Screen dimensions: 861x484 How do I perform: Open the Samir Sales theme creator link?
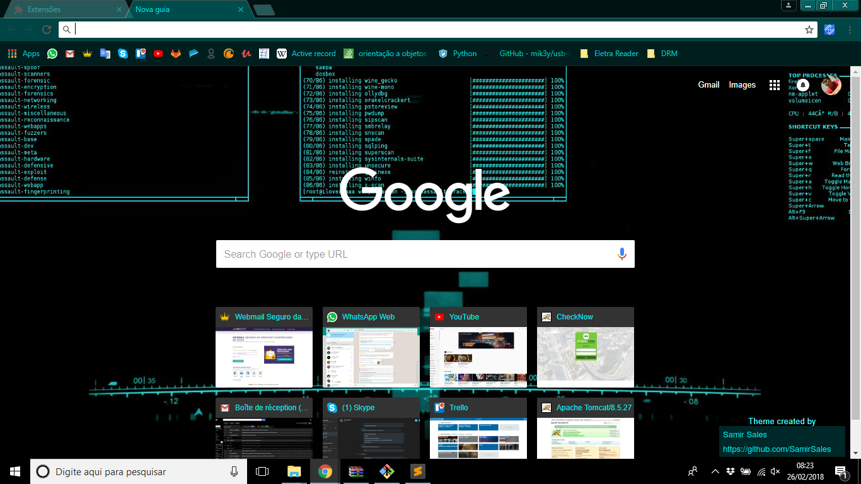[745, 435]
